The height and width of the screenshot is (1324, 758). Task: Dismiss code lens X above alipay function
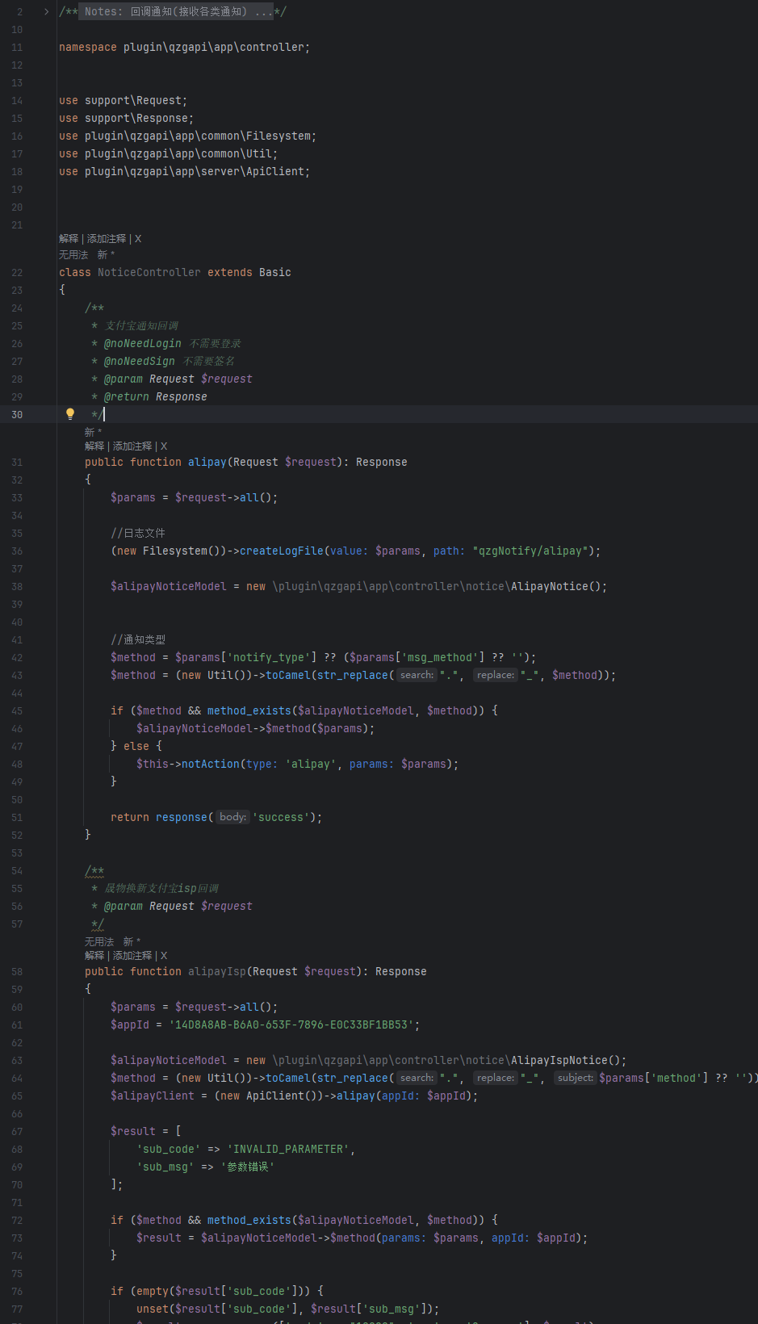pyautogui.click(x=164, y=446)
